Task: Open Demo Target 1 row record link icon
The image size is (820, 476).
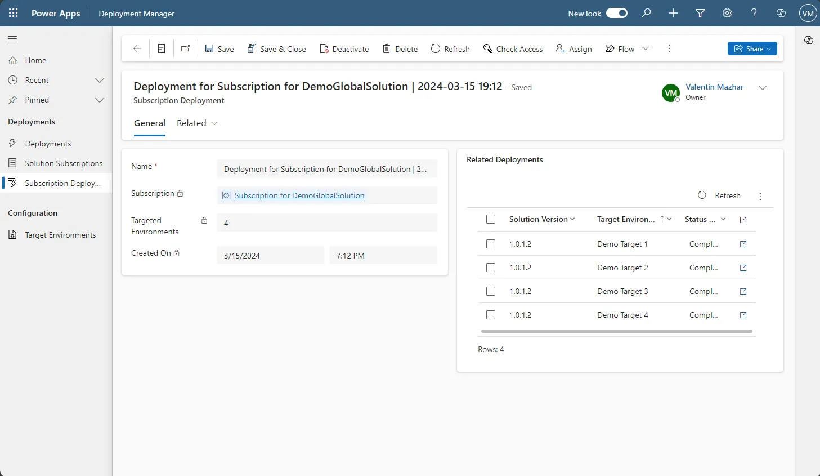Action: pos(743,244)
